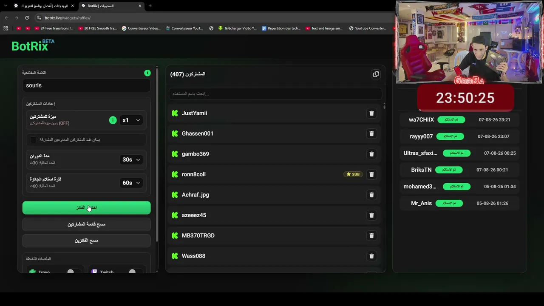Remove Ghassen001 using its trash icon

(x=371, y=133)
